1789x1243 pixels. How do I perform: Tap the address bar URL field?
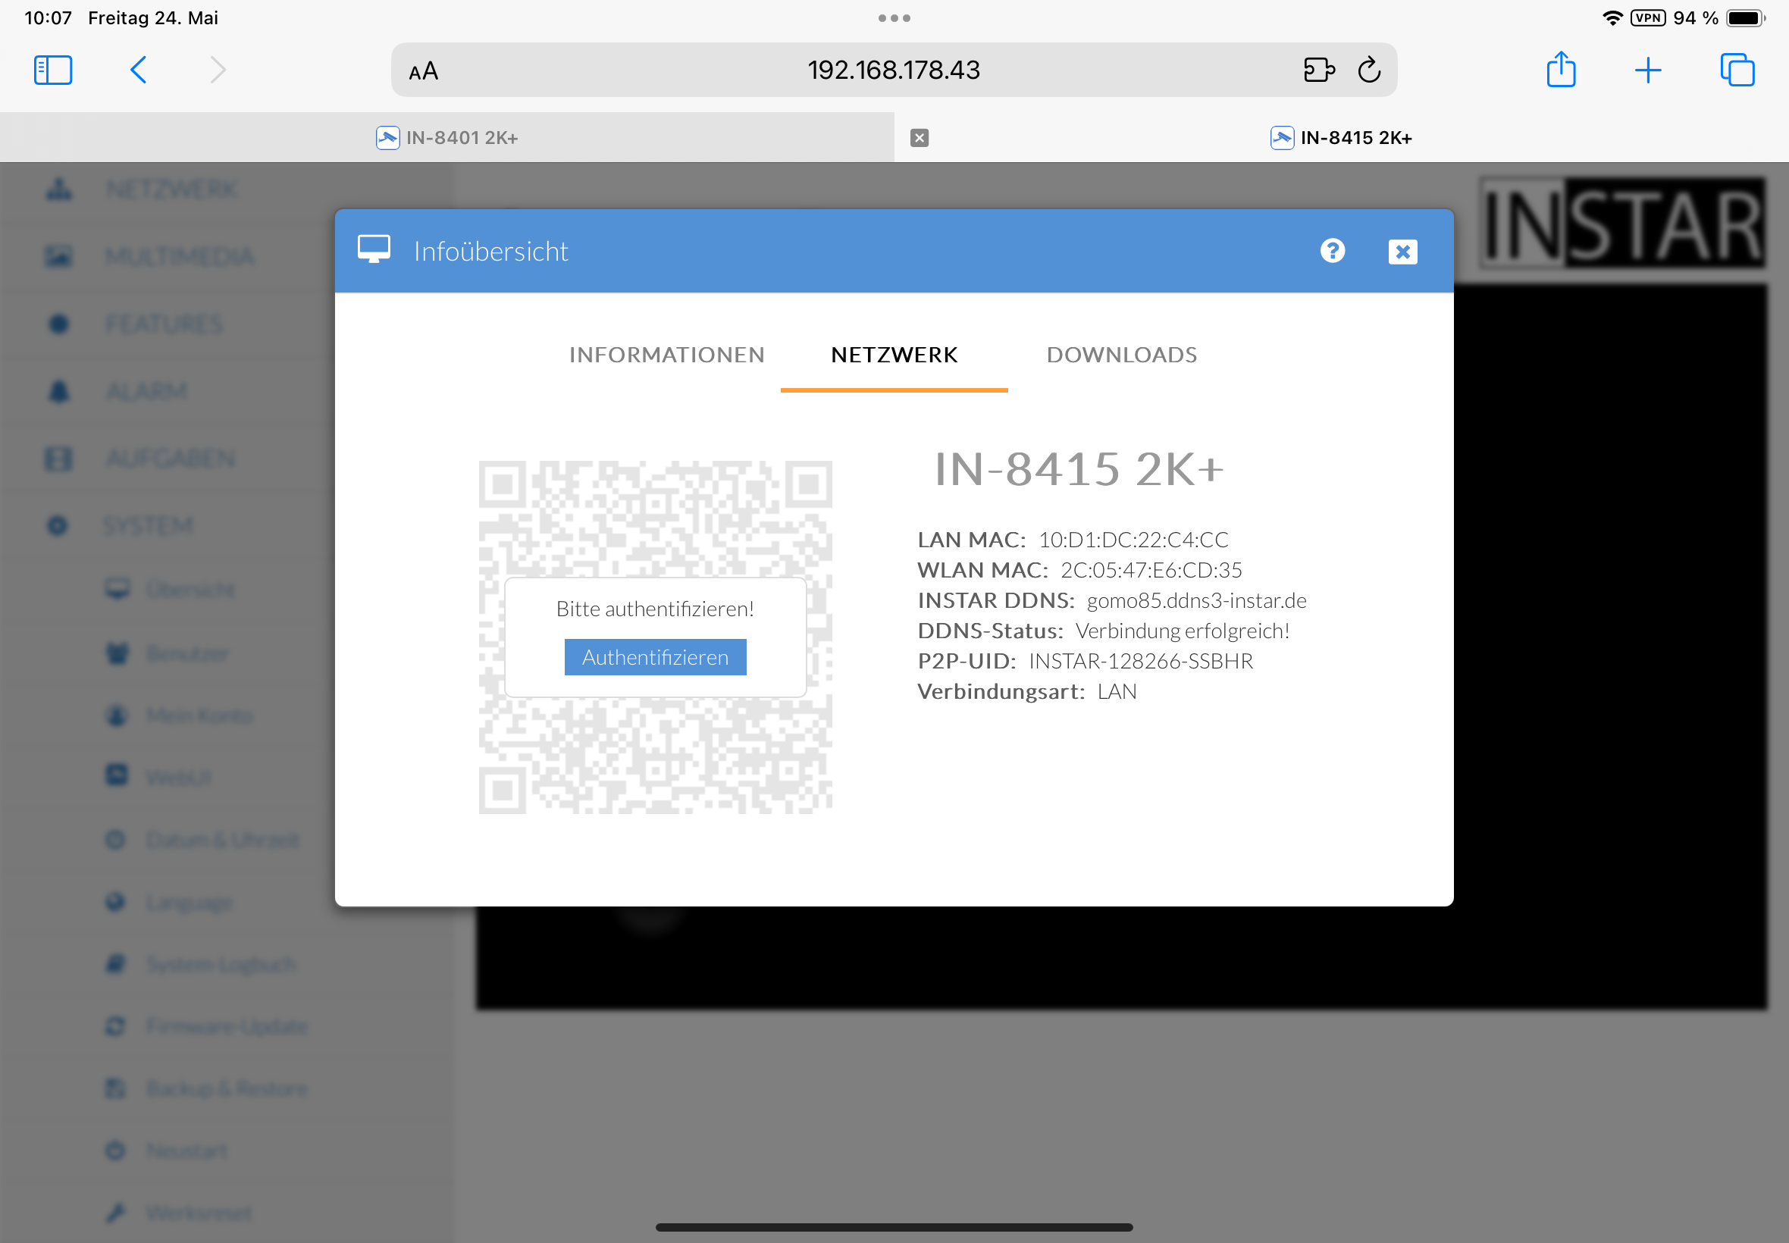point(893,70)
